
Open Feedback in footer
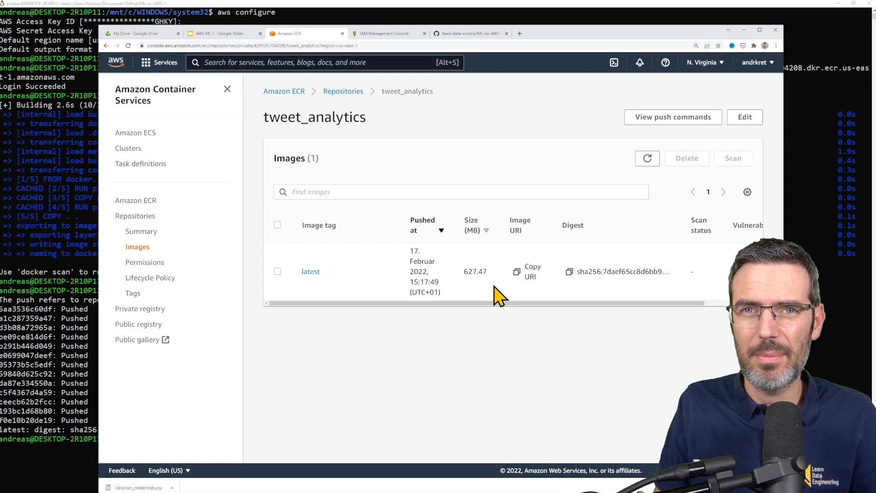122,471
